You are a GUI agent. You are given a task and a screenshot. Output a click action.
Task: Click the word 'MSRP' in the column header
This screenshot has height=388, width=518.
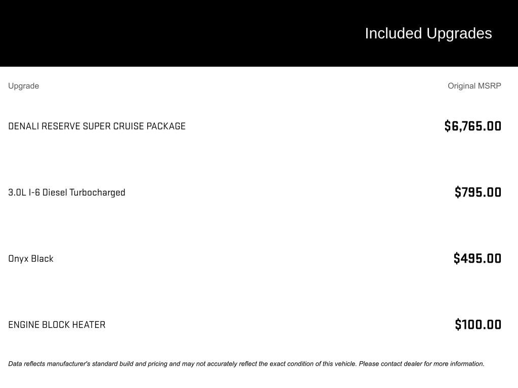[489, 86]
